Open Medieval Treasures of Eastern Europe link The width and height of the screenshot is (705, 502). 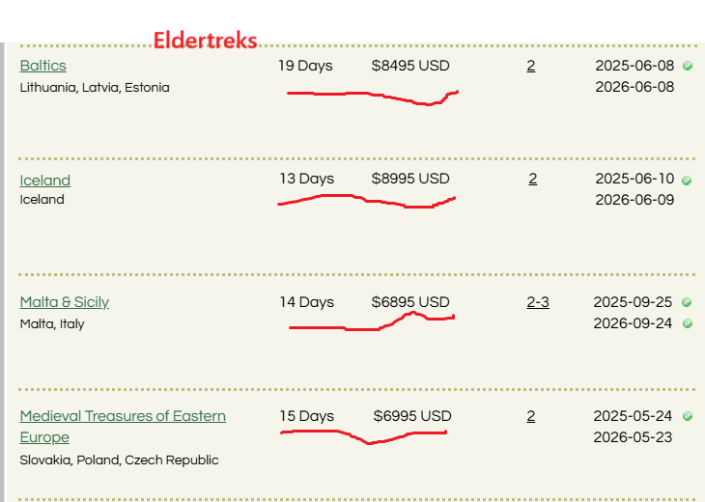click(x=123, y=427)
